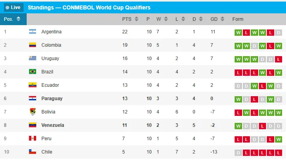Sort standings by PTS column
286x161 pixels.
[130, 19]
